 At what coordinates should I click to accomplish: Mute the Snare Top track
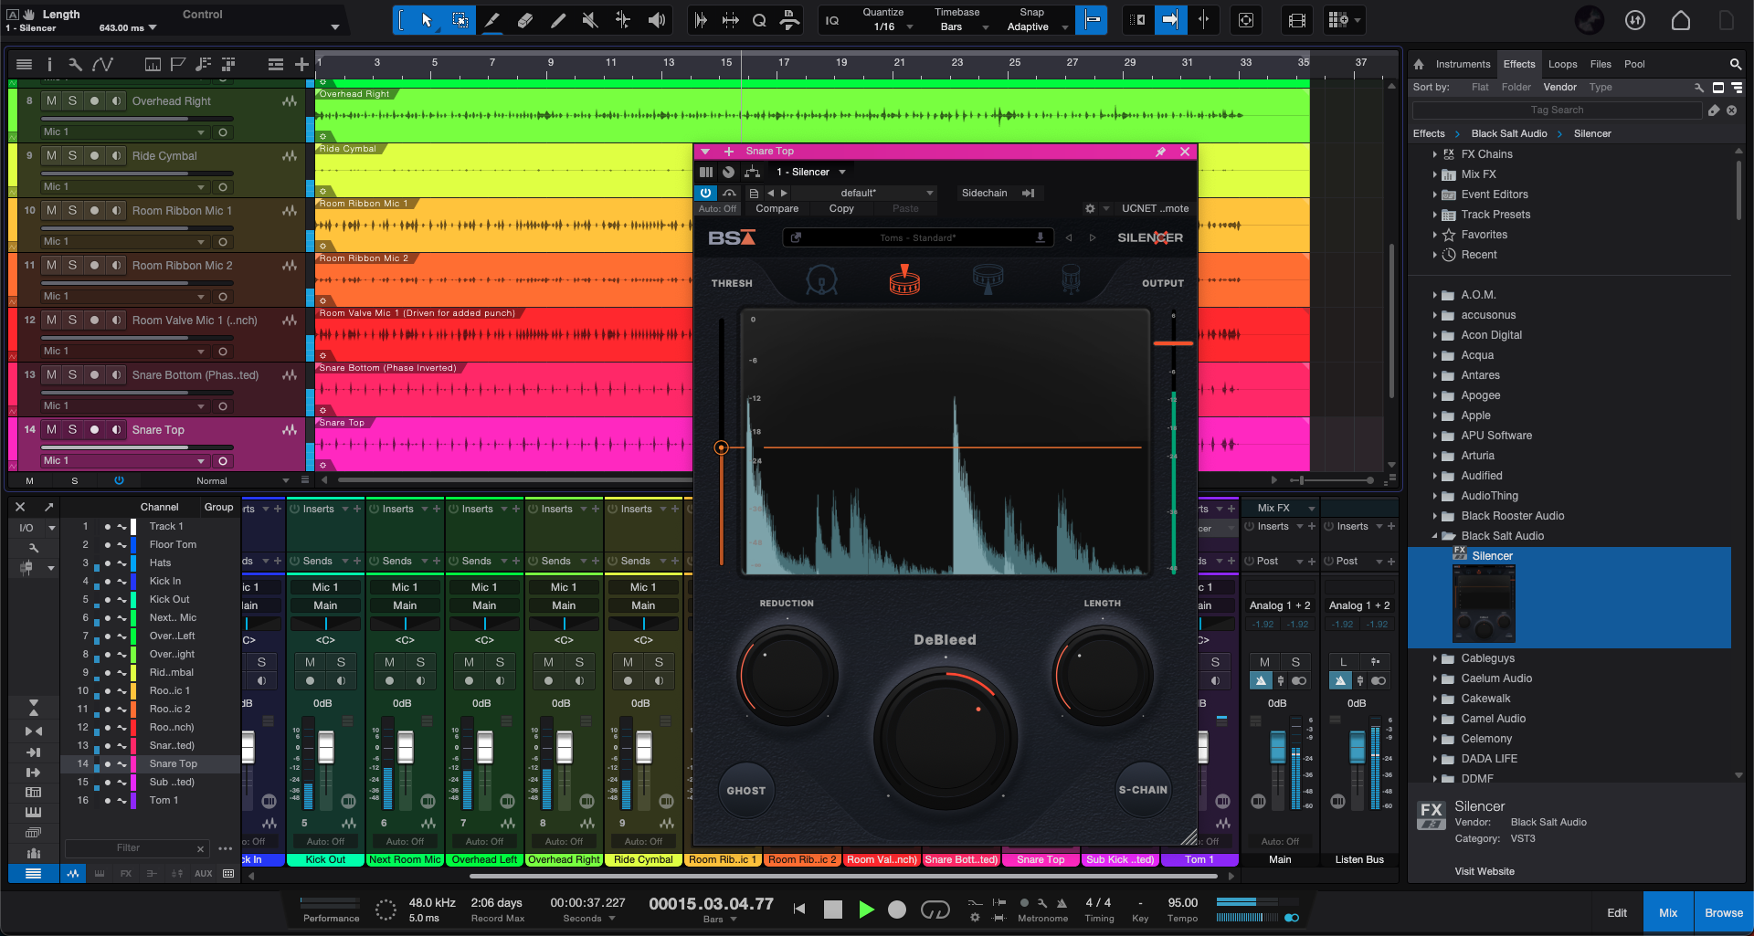(x=51, y=429)
